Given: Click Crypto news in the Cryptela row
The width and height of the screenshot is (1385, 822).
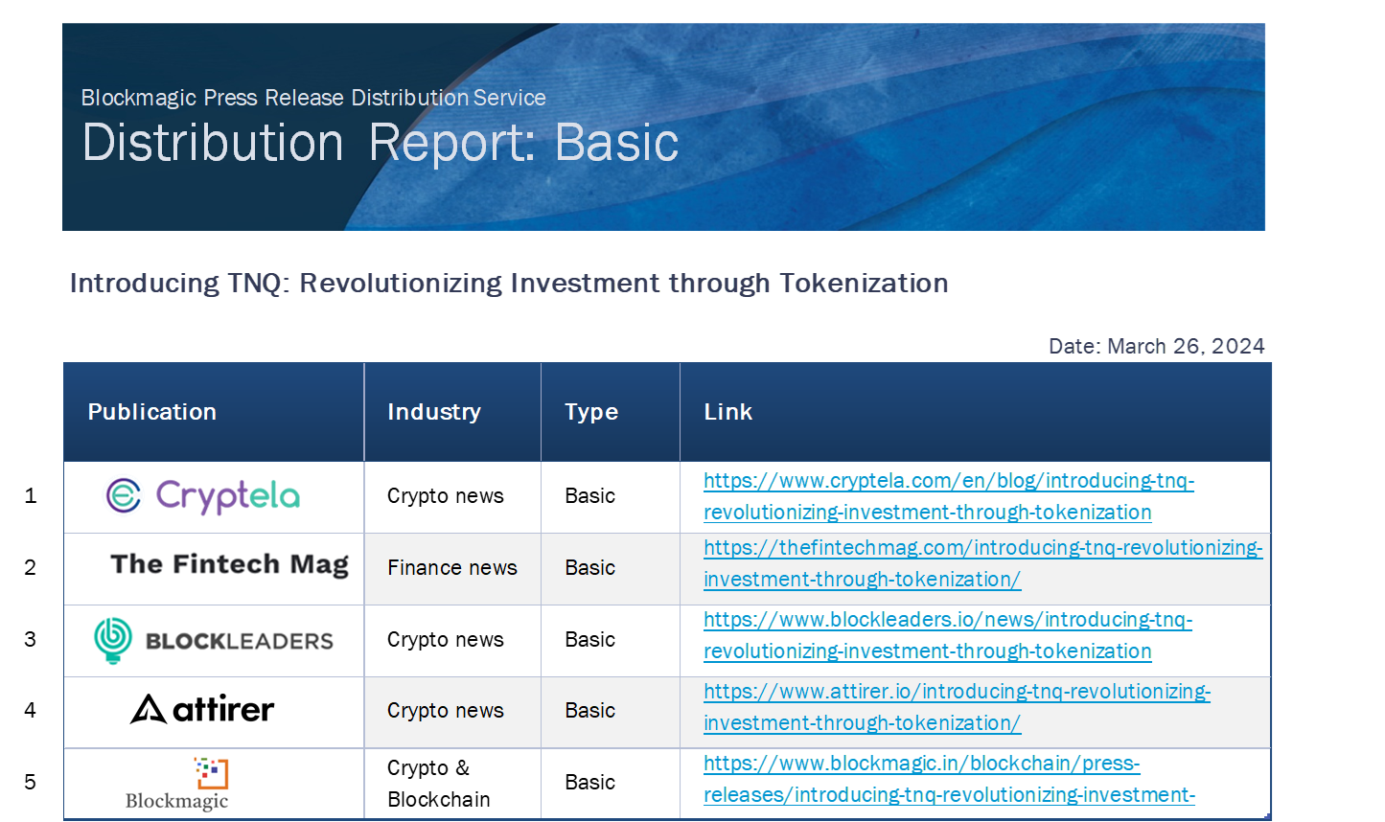Looking at the screenshot, I should 446,496.
